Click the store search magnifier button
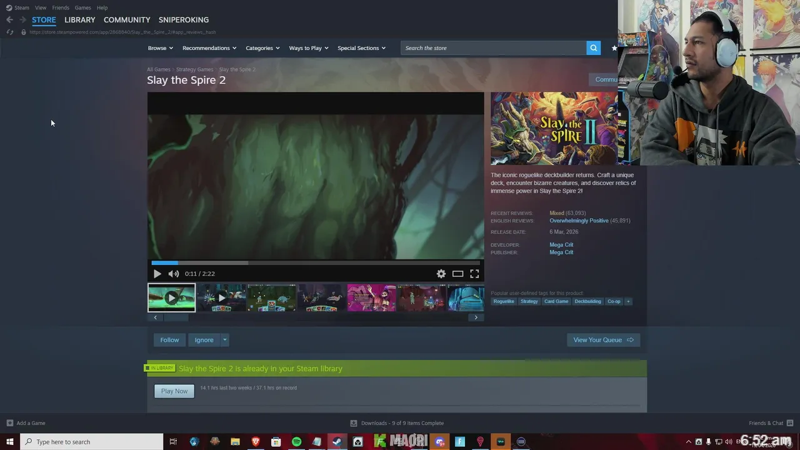This screenshot has width=800, height=450. 593,48
